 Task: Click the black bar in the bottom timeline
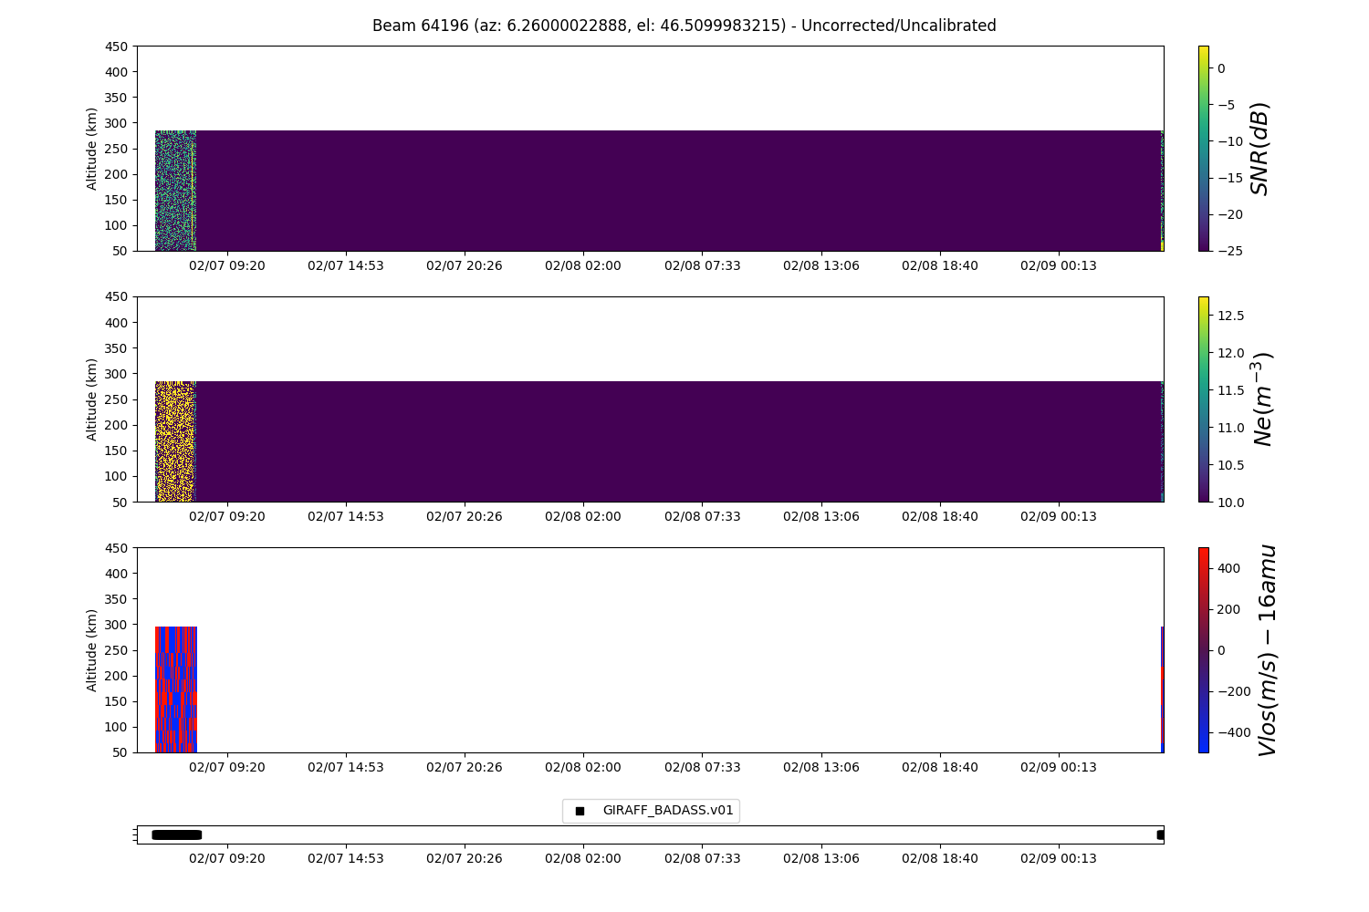(x=176, y=834)
